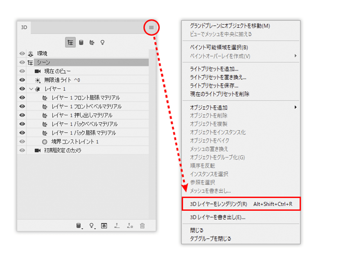Screen dimensions: 352x264
Task: Choose ペイント可能領域を選択
Action: pyautogui.click(x=241, y=47)
